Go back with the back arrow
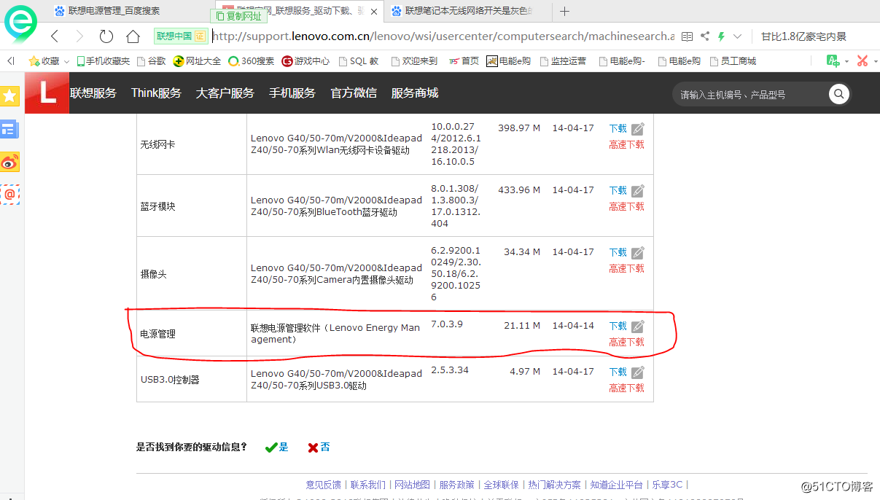Image resolution: width=880 pixels, height=500 pixels. 55,36
